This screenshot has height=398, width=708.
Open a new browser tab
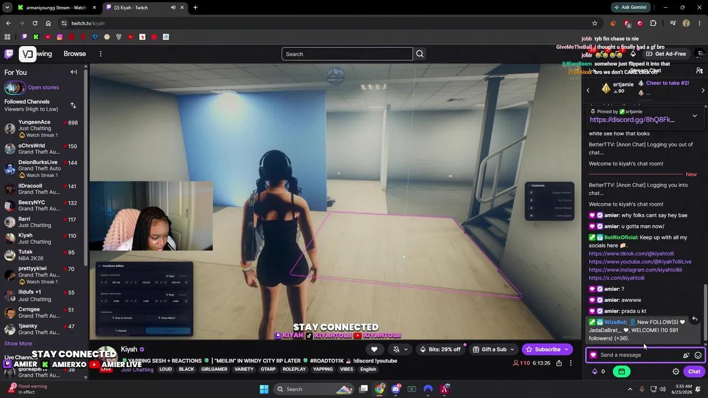[x=195, y=8]
